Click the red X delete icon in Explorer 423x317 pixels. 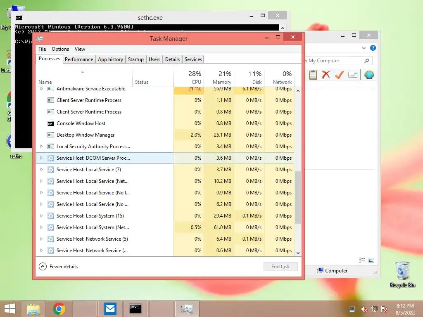(x=326, y=75)
